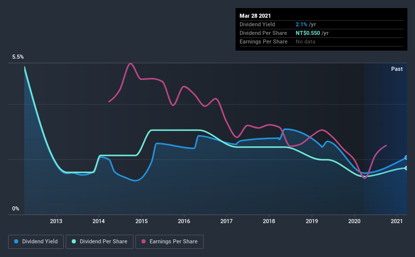Click the Mar 28 2021 tooltip date
The image size is (415, 257).
point(255,16)
